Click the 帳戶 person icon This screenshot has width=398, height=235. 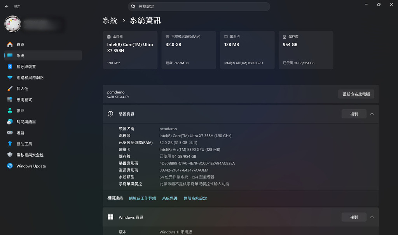[x=10, y=111]
